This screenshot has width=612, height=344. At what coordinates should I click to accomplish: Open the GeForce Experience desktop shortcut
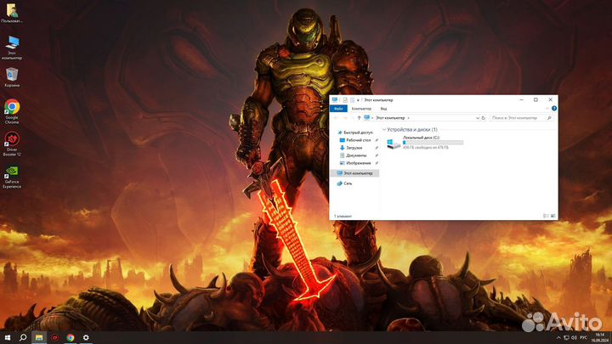[12, 177]
